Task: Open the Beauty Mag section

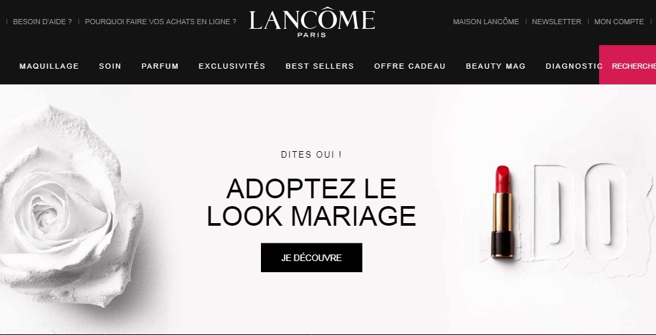Action: [495, 66]
